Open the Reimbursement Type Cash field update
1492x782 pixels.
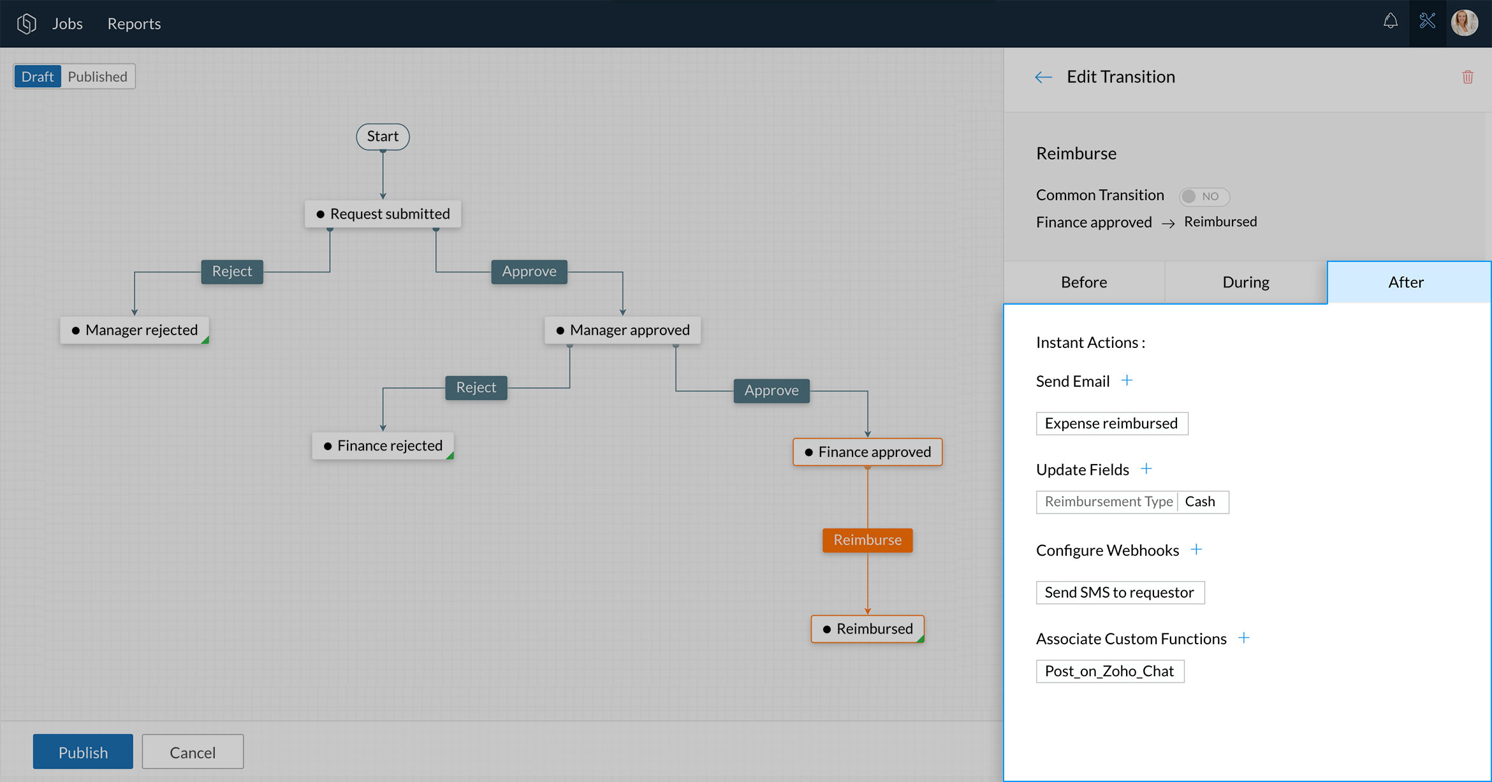[x=1132, y=502]
